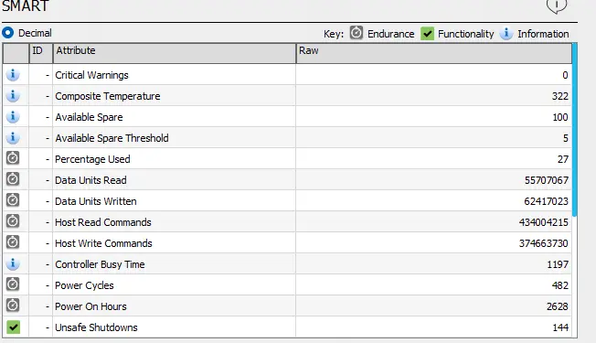Click endurance icon for Host Write Commands
596x343 pixels.
[x=13, y=241]
